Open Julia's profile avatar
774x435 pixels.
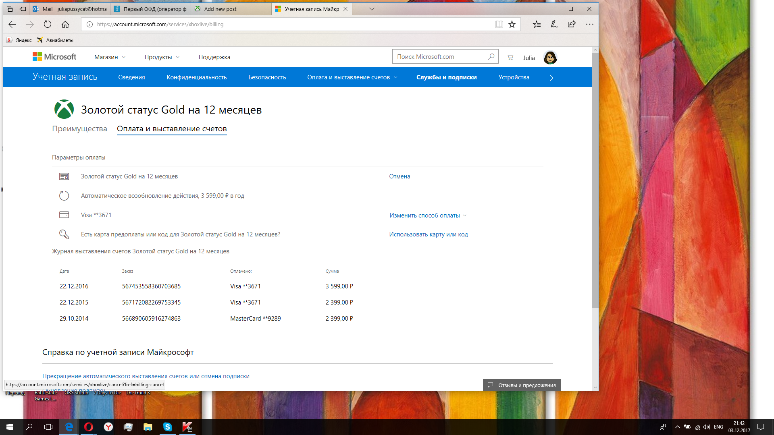pyautogui.click(x=550, y=58)
